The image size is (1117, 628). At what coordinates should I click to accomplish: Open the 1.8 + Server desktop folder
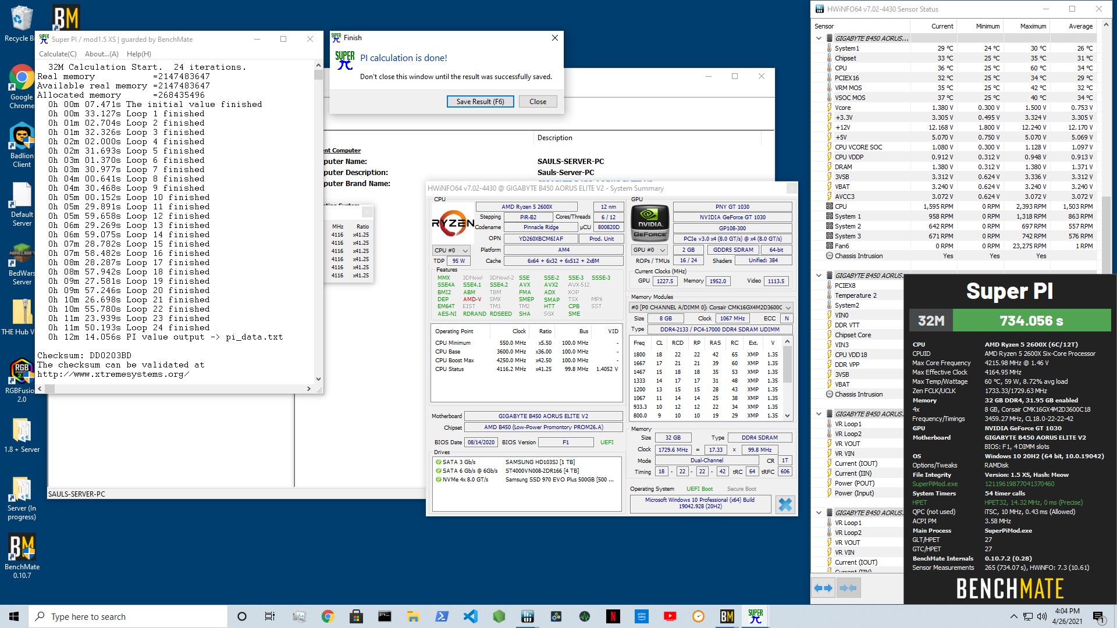22,436
